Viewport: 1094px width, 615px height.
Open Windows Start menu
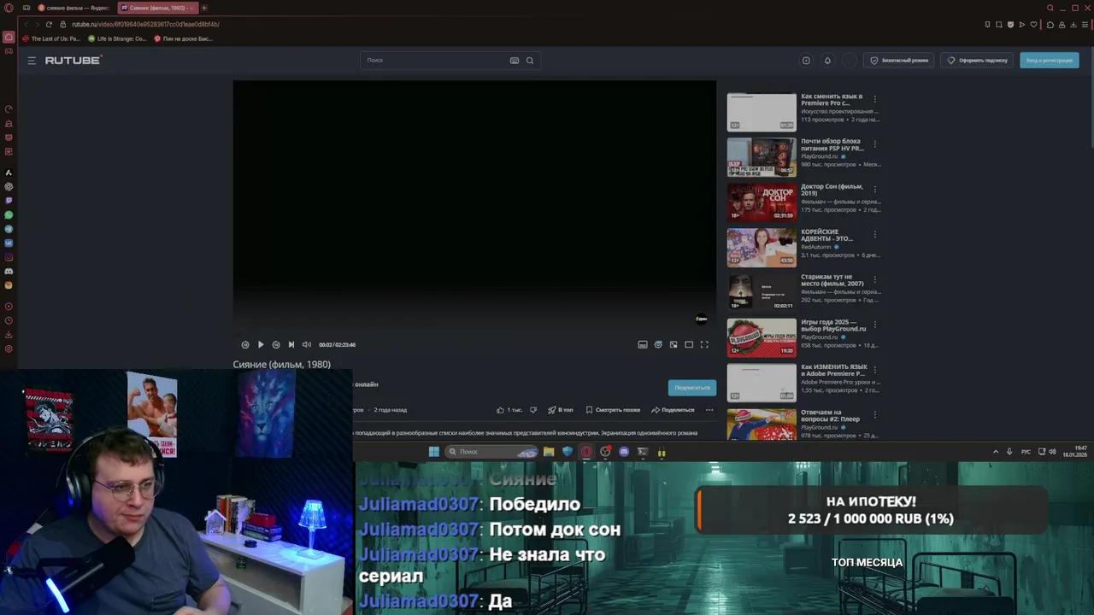[433, 452]
